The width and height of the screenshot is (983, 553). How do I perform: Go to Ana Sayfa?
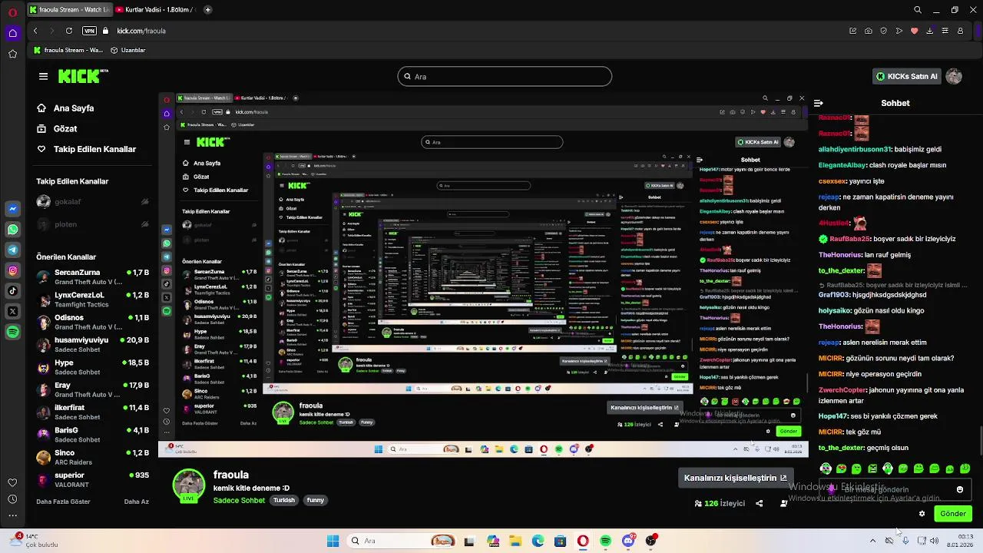pos(66,108)
